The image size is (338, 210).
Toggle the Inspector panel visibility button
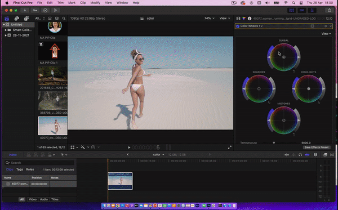pos(312,10)
